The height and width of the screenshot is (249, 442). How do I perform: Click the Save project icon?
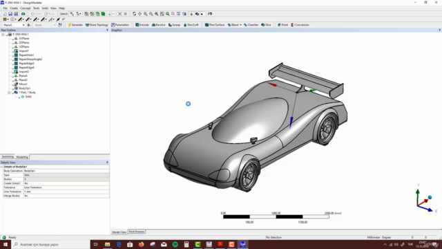pos(10,14)
